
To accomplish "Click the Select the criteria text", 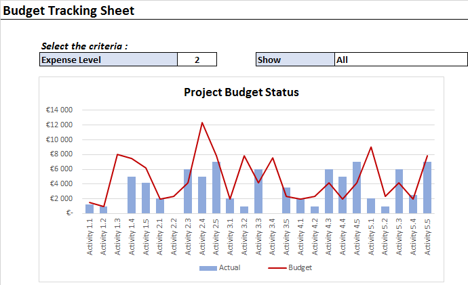I will 85,46.
